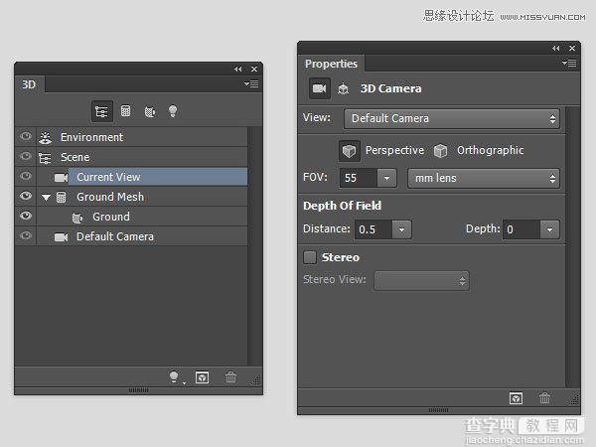
Task: Delete selected item in 3D panel
Action: click(x=230, y=377)
